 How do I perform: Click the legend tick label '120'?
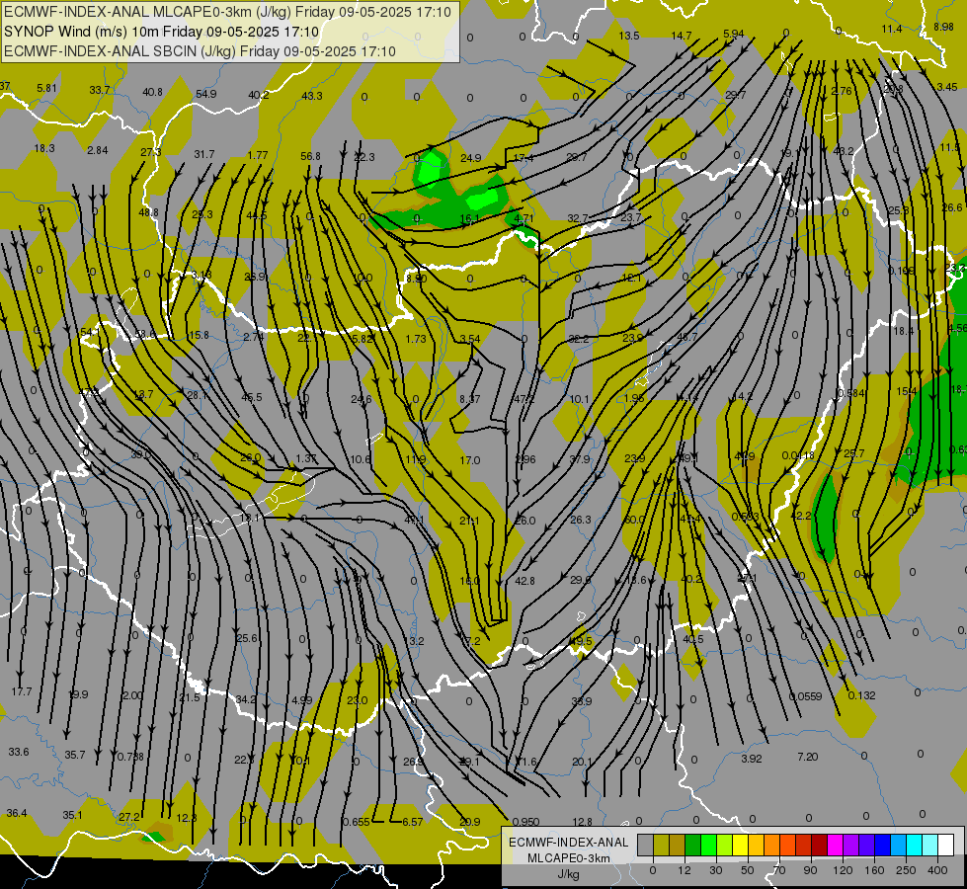(x=843, y=870)
